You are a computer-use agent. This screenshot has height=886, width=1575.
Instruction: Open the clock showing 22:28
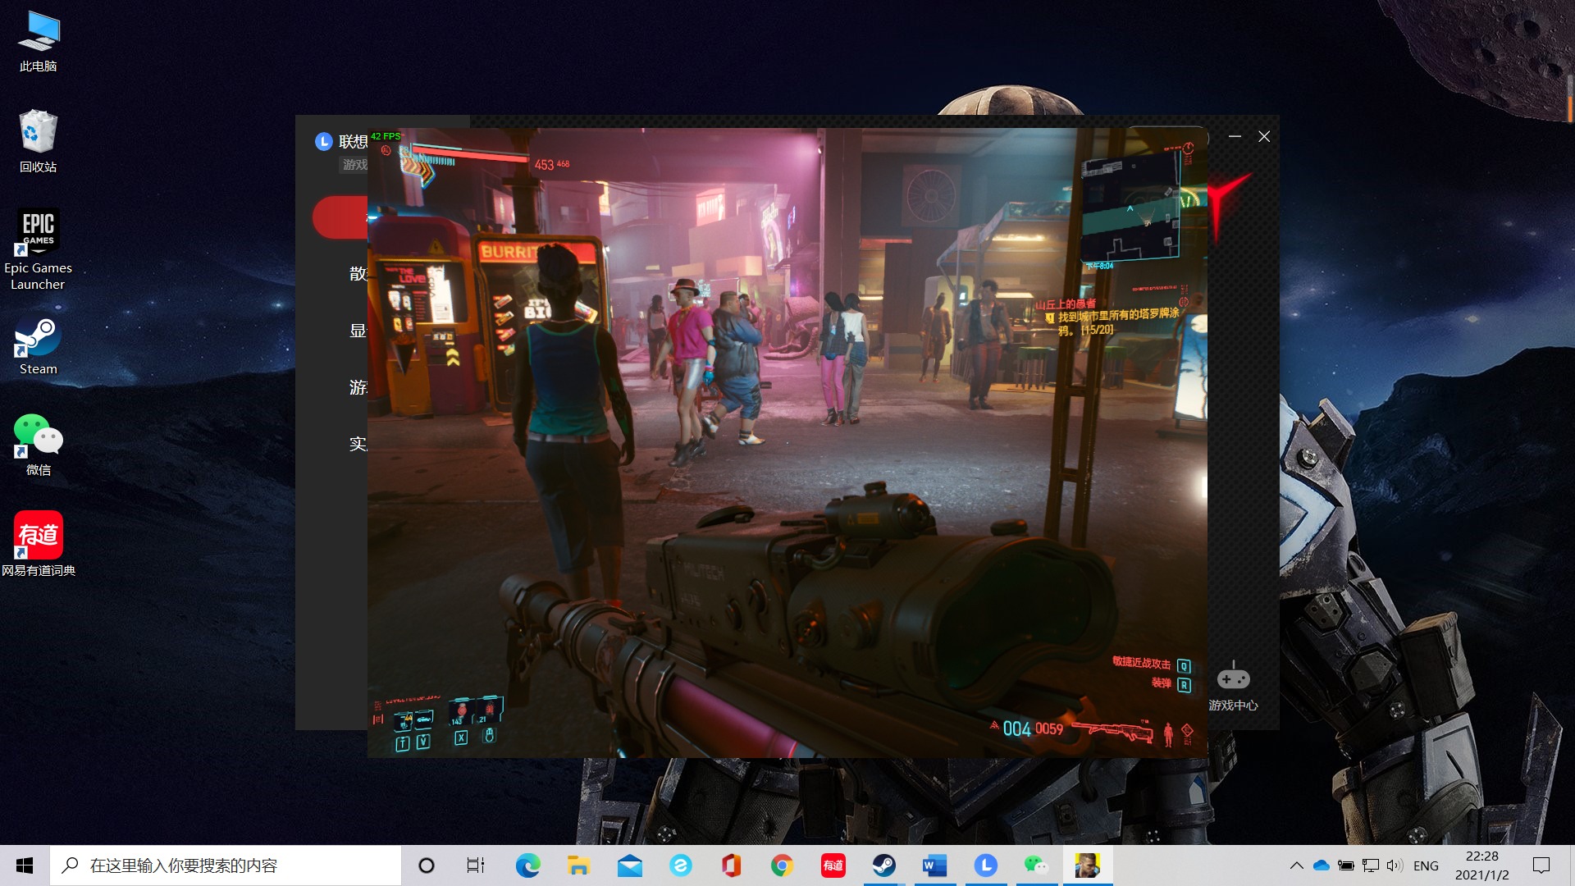pos(1481,865)
